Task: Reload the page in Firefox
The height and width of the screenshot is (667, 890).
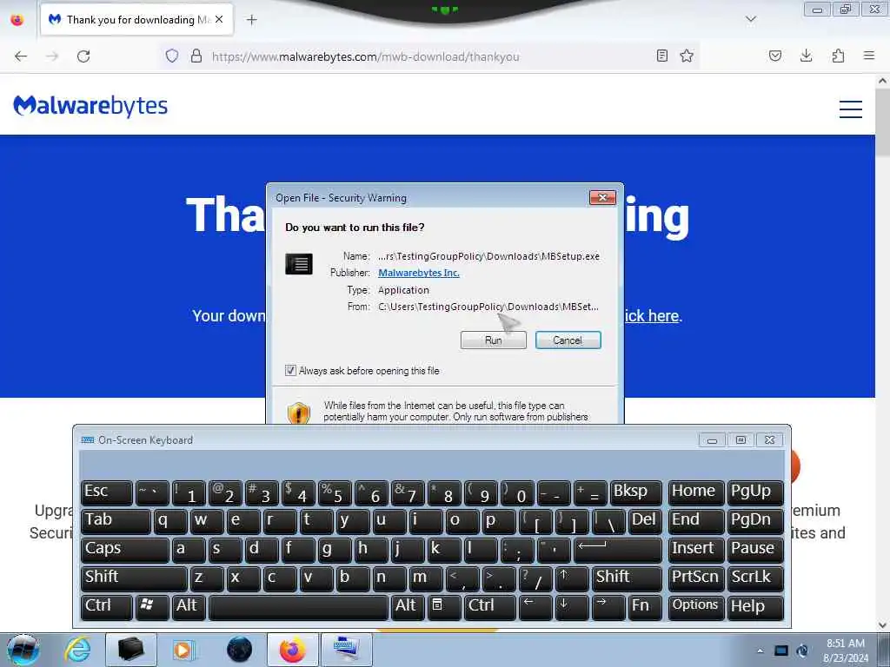Action: point(83,56)
